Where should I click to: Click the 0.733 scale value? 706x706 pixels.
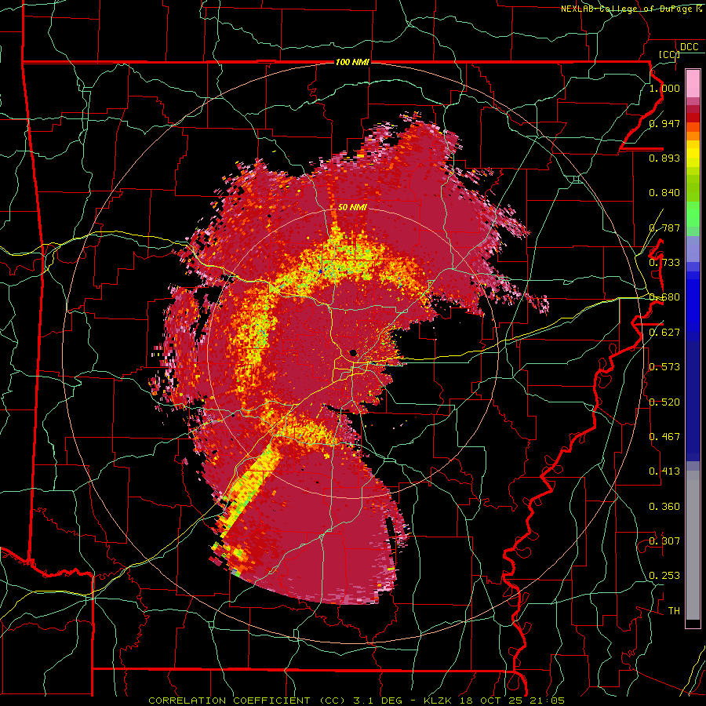click(664, 263)
